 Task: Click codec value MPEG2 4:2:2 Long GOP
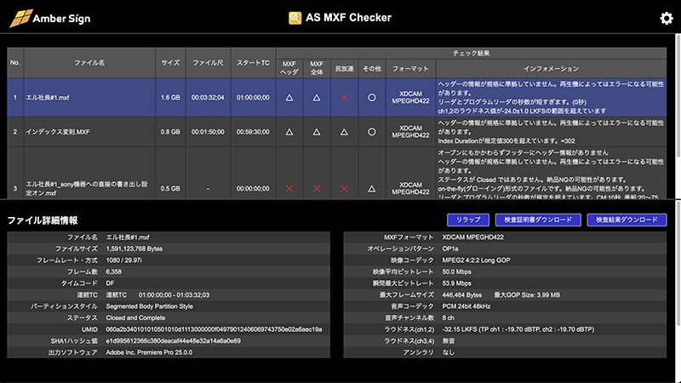pyautogui.click(x=476, y=260)
